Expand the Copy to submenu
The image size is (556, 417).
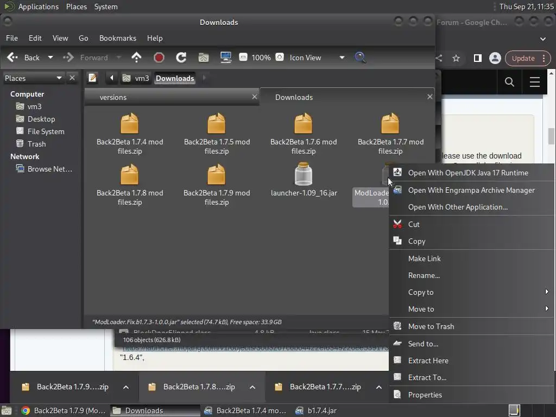click(472, 292)
